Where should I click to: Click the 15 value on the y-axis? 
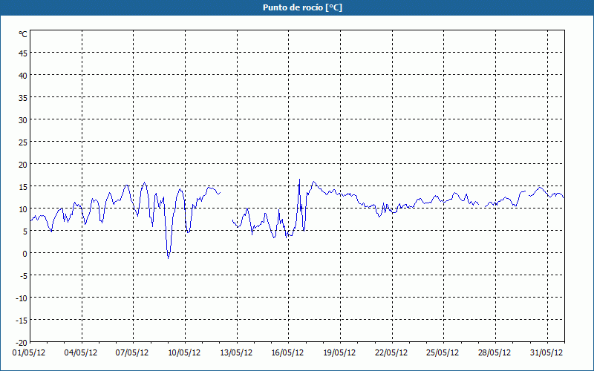point(23,187)
